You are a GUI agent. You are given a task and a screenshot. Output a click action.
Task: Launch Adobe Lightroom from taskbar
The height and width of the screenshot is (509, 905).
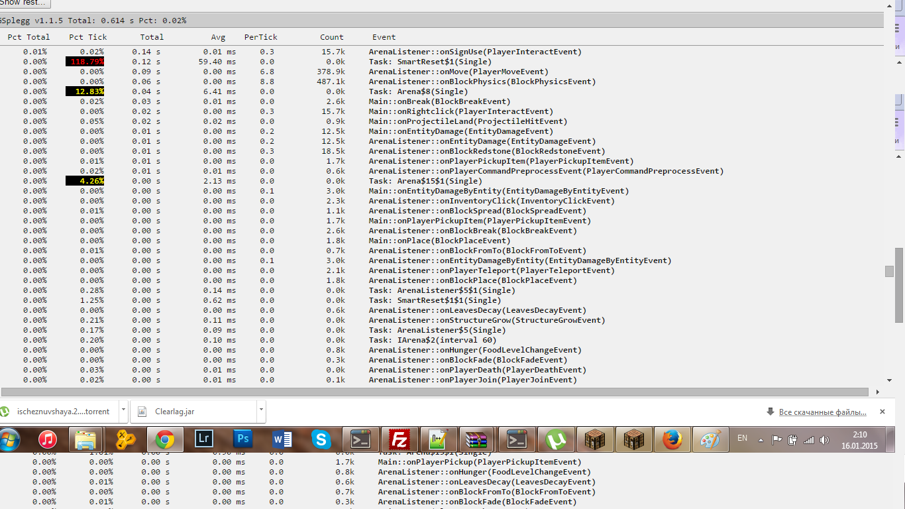(204, 439)
